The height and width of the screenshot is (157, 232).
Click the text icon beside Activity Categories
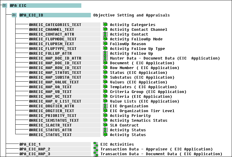coord(105,25)
